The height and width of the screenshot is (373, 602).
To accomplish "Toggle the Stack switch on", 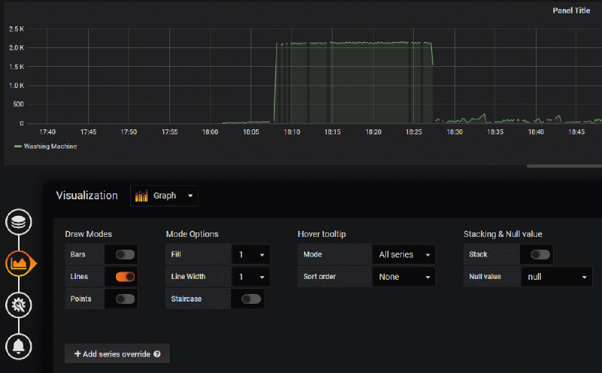I will pos(540,254).
